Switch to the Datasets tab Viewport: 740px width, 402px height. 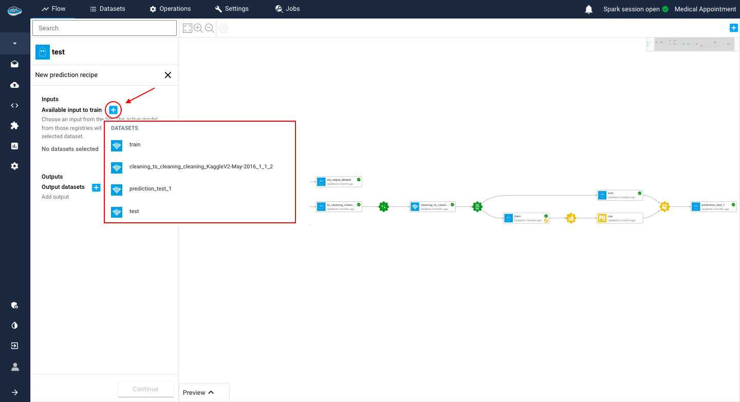(x=107, y=9)
